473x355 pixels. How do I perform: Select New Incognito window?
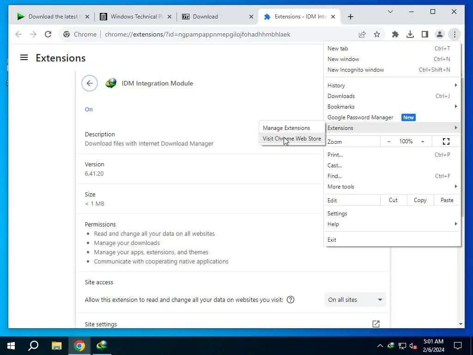pos(392,70)
